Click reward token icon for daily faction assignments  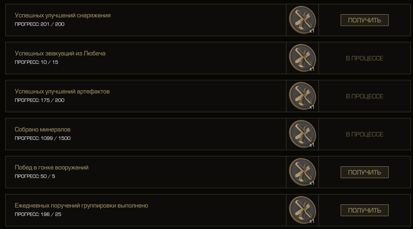click(x=302, y=210)
